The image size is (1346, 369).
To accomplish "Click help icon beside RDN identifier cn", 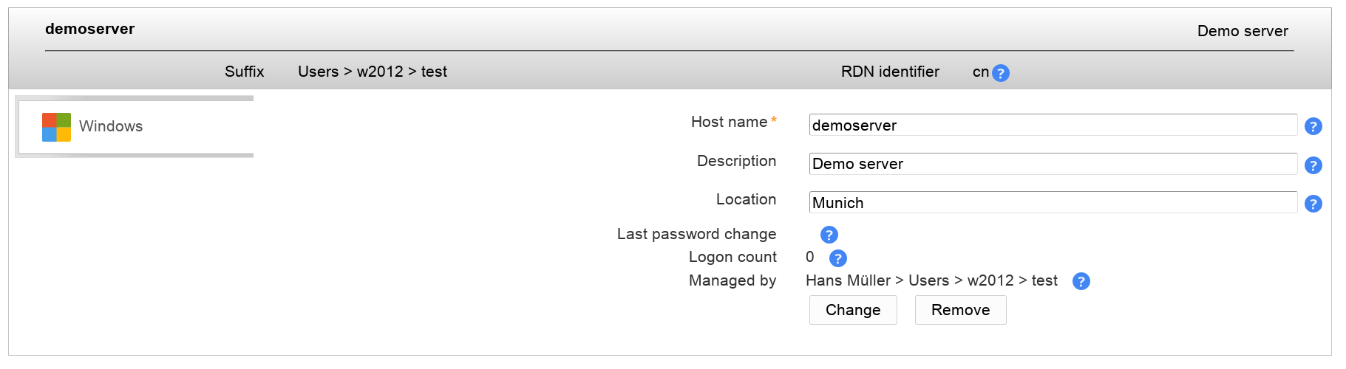I will tap(1000, 73).
